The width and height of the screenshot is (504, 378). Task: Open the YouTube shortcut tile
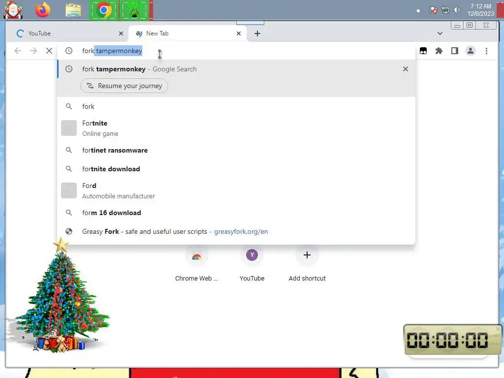252,264
